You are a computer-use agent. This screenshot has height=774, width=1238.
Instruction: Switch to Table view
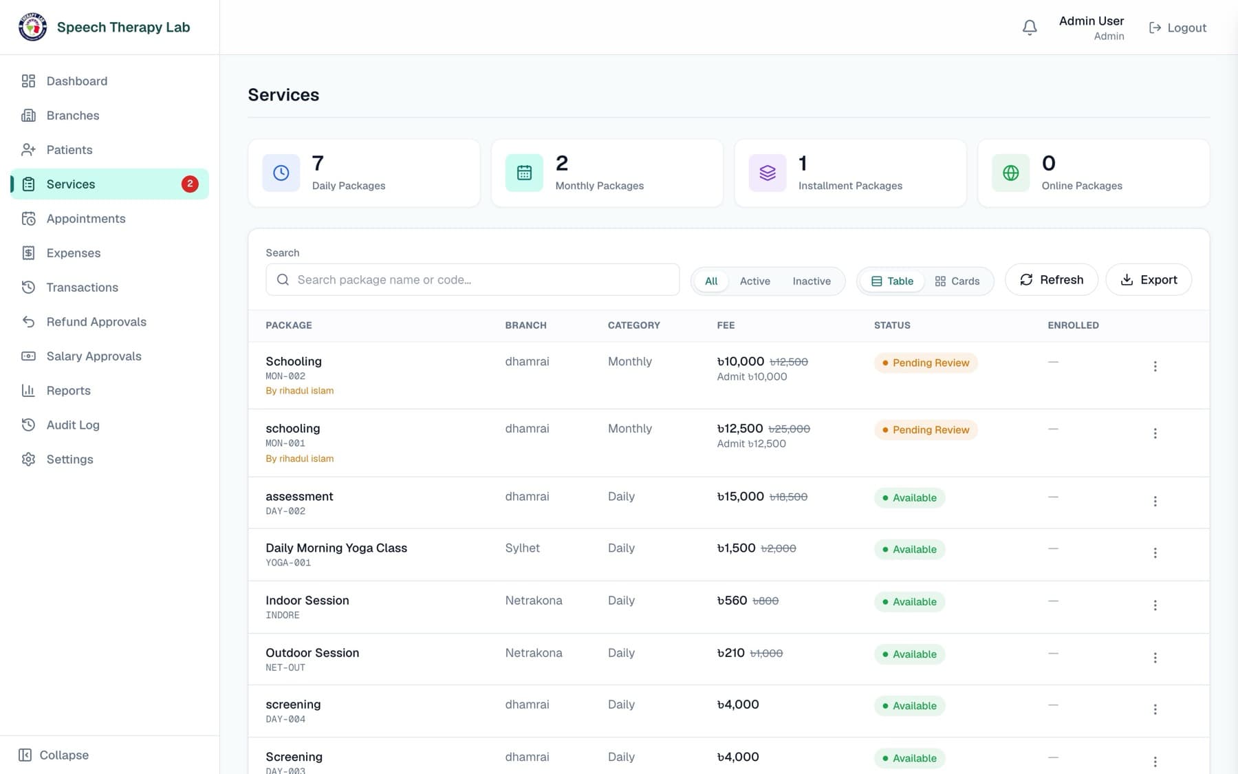click(892, 281)
